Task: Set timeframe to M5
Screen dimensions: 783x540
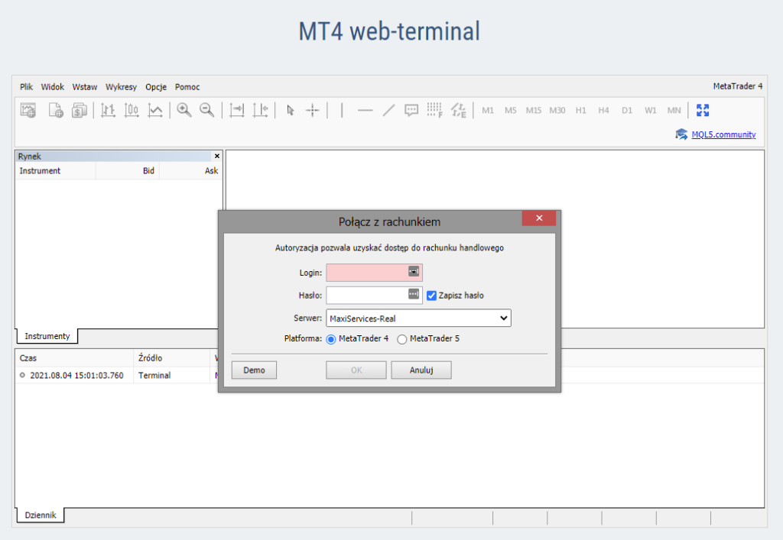Action: (510, 110)
